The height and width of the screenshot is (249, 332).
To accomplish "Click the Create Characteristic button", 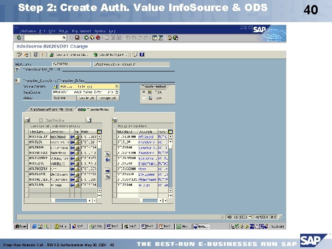I will 69,54.
